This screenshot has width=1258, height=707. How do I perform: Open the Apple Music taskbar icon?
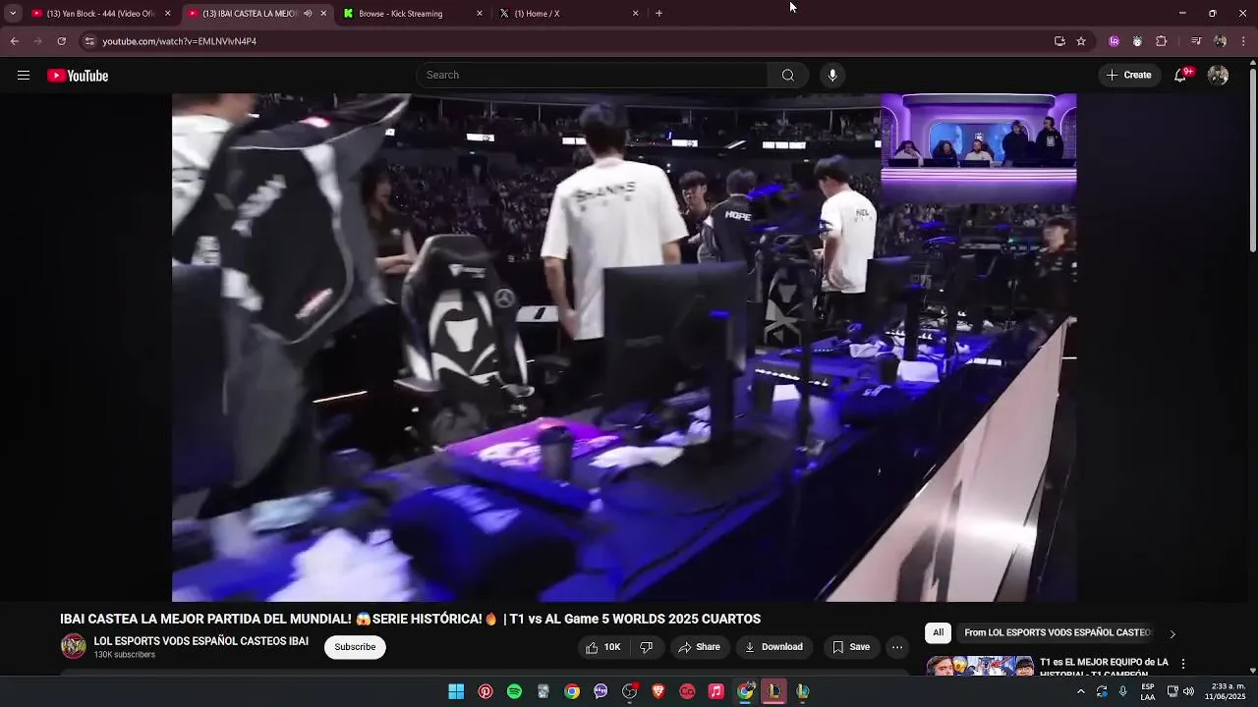click(x=716, y=691)
